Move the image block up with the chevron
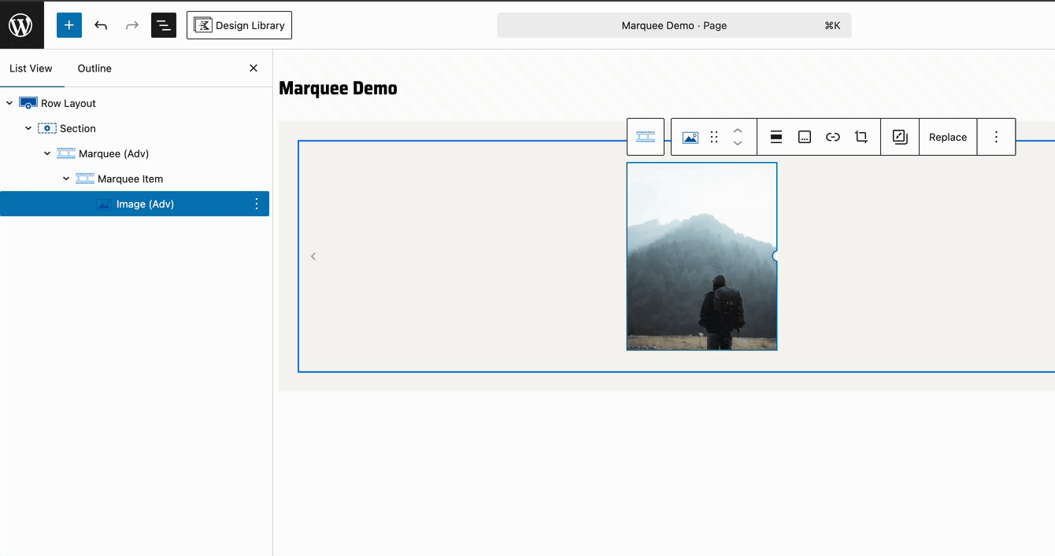The height and width of the screenshot is (556, 1055). click(738, 131)
